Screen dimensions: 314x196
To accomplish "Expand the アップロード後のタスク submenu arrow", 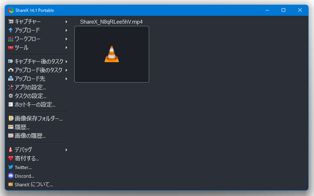I will [66, 70].
